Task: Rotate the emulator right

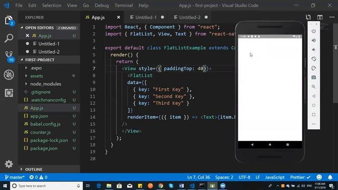Action: tap(314, 68)
